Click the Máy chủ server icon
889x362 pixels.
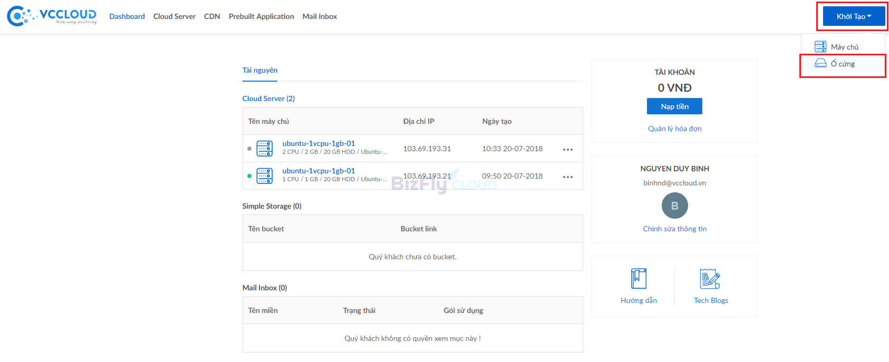tap(820, 47)
